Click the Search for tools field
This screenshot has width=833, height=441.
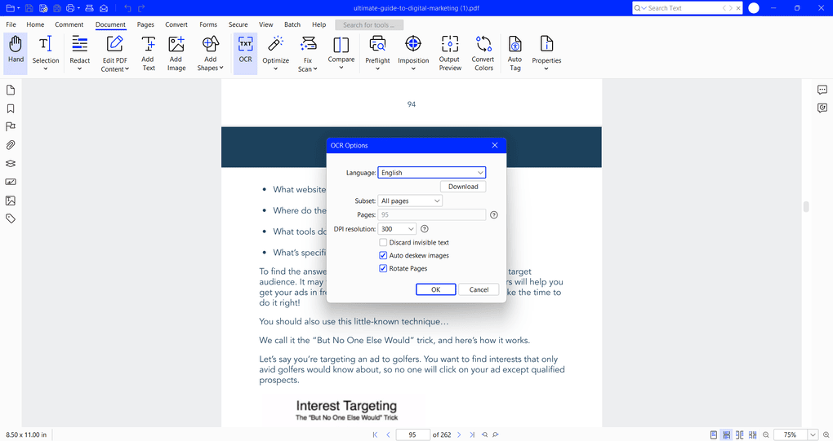(x=369, y=25)
